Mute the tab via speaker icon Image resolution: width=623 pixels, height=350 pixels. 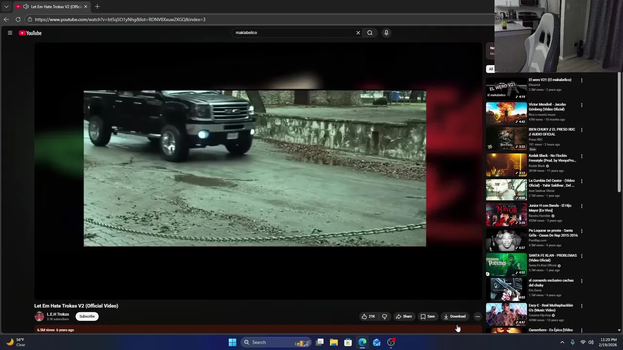[25, 7]
